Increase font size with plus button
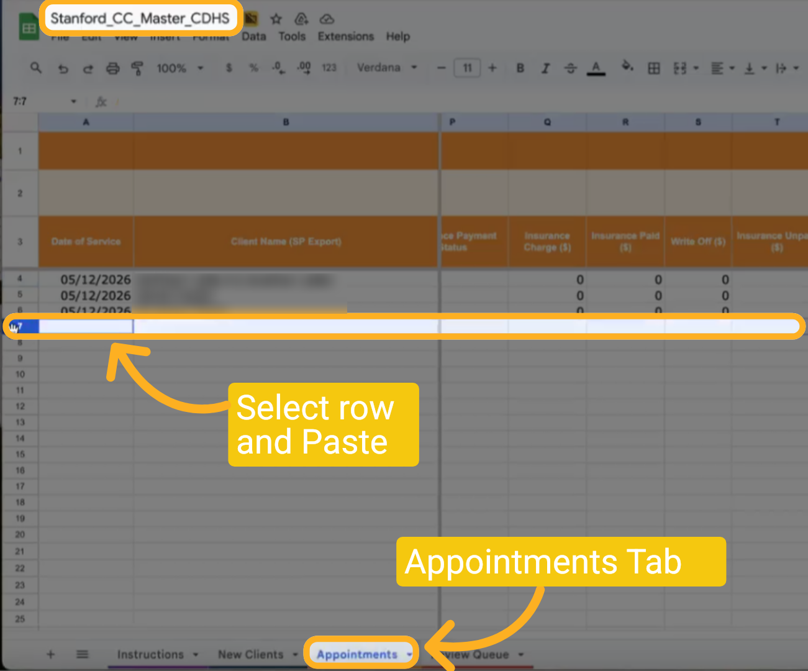 492,68
